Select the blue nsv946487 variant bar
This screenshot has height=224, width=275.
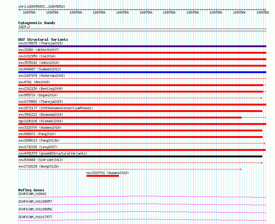pos(142,72)
